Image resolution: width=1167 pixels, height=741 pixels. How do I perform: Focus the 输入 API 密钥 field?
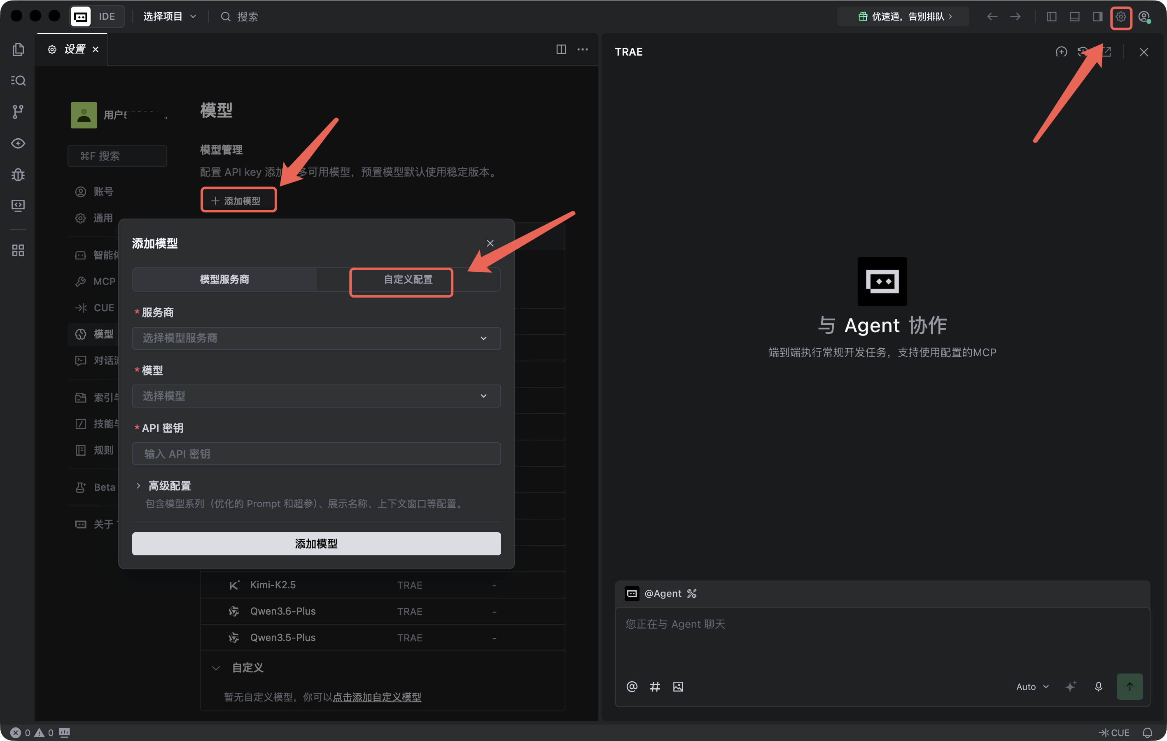click(x=317, y=454)
